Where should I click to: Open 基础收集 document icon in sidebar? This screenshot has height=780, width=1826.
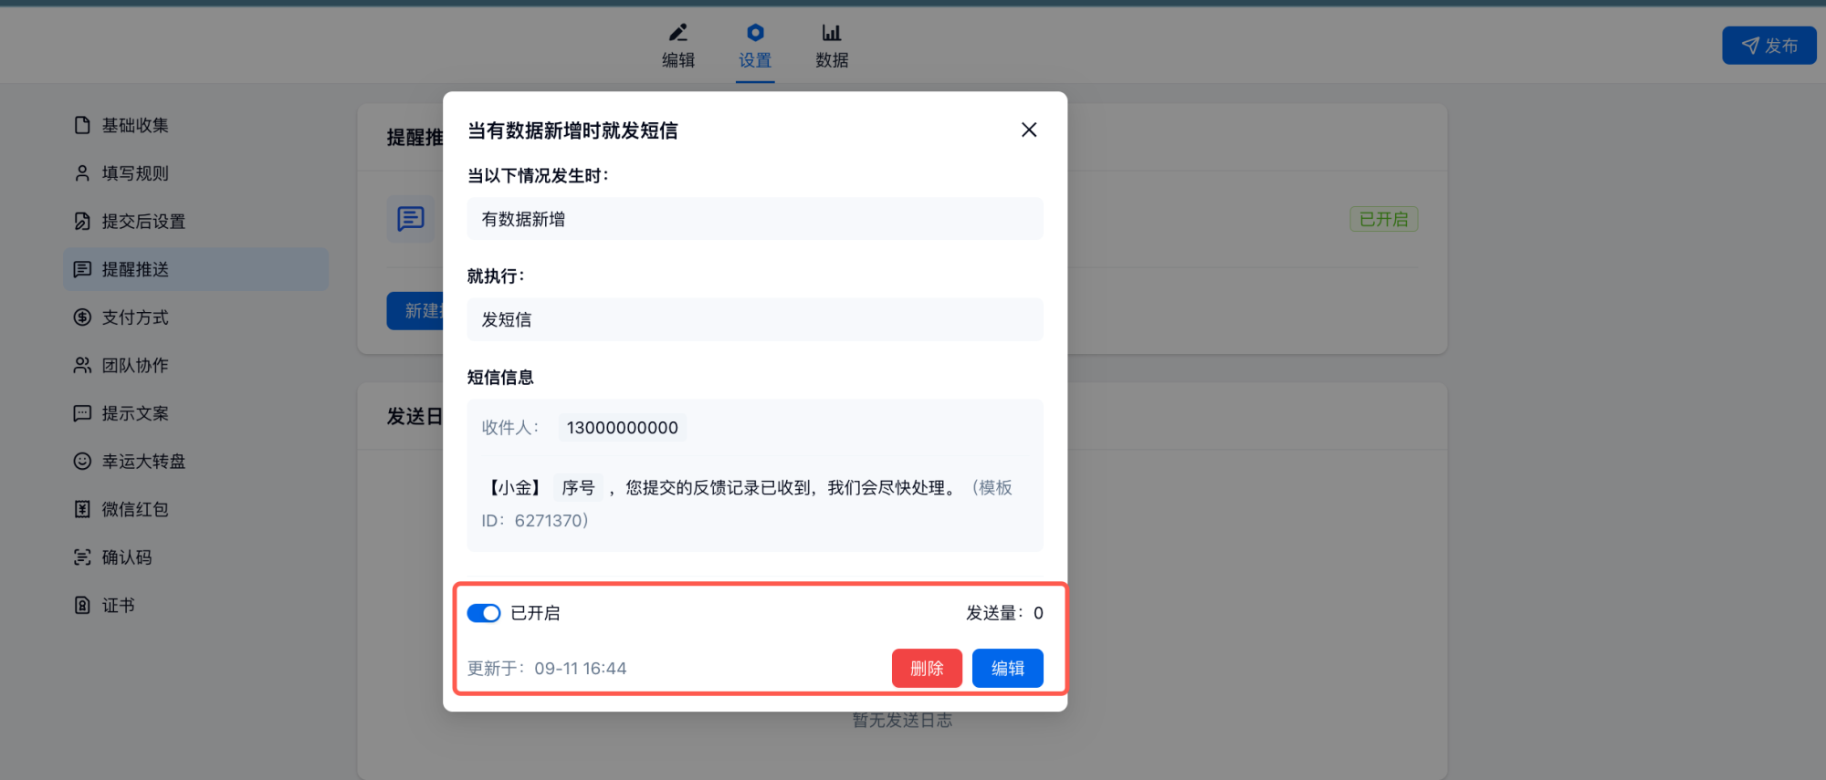[x=82, y=125]
